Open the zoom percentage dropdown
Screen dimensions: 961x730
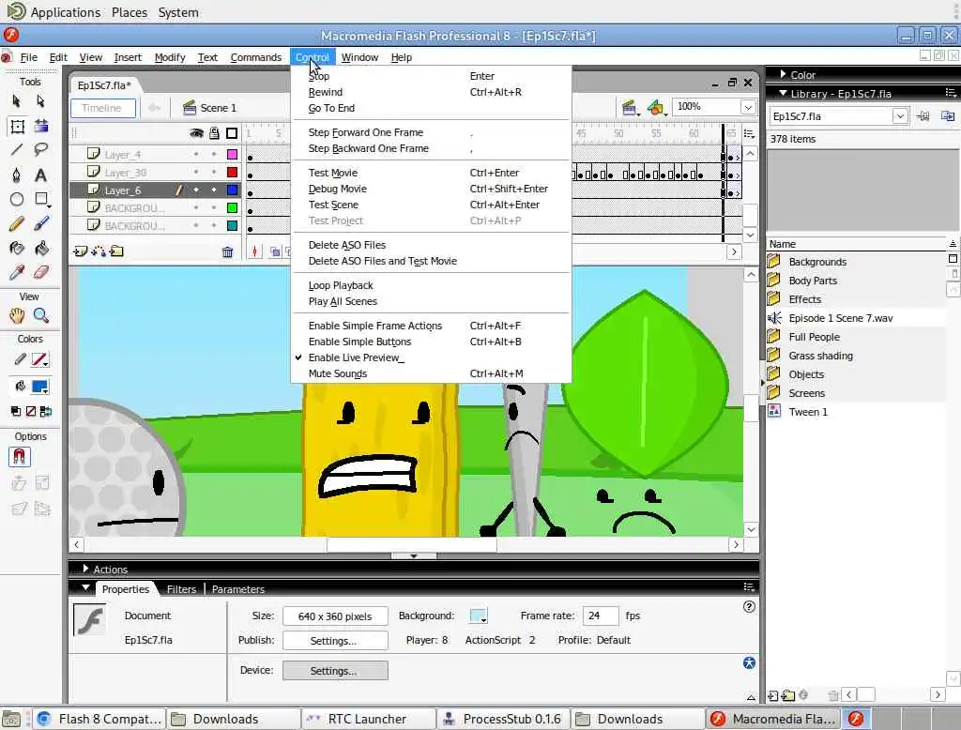click(x=748, y=107)
